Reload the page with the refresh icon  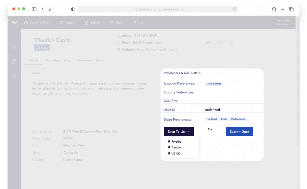click(x=234, y=9)
